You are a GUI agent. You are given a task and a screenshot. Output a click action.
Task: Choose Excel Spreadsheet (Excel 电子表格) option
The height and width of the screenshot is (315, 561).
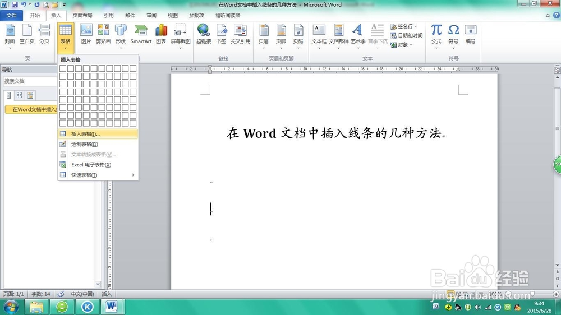pos(98,164)
